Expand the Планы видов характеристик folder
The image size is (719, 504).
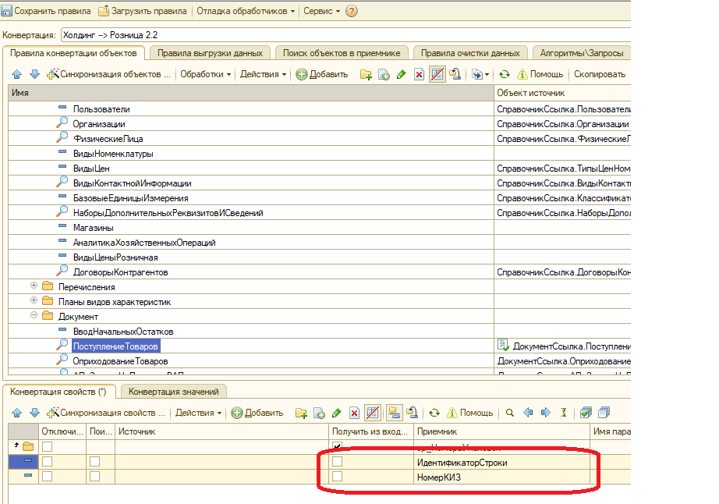coord(34,300)
